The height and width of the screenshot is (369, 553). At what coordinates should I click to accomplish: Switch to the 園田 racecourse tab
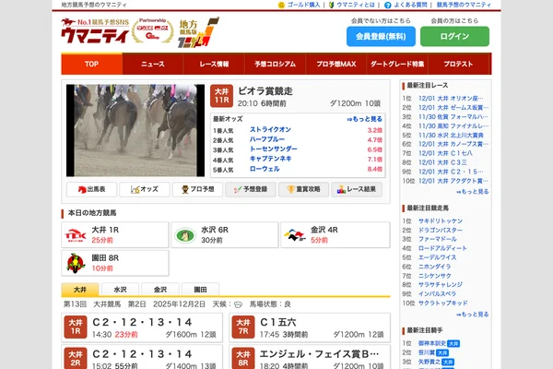pyautogui.click(x=200, y=290)
